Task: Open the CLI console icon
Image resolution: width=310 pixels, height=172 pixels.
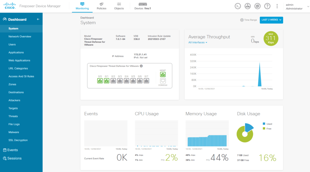Action: pos(238,6)
